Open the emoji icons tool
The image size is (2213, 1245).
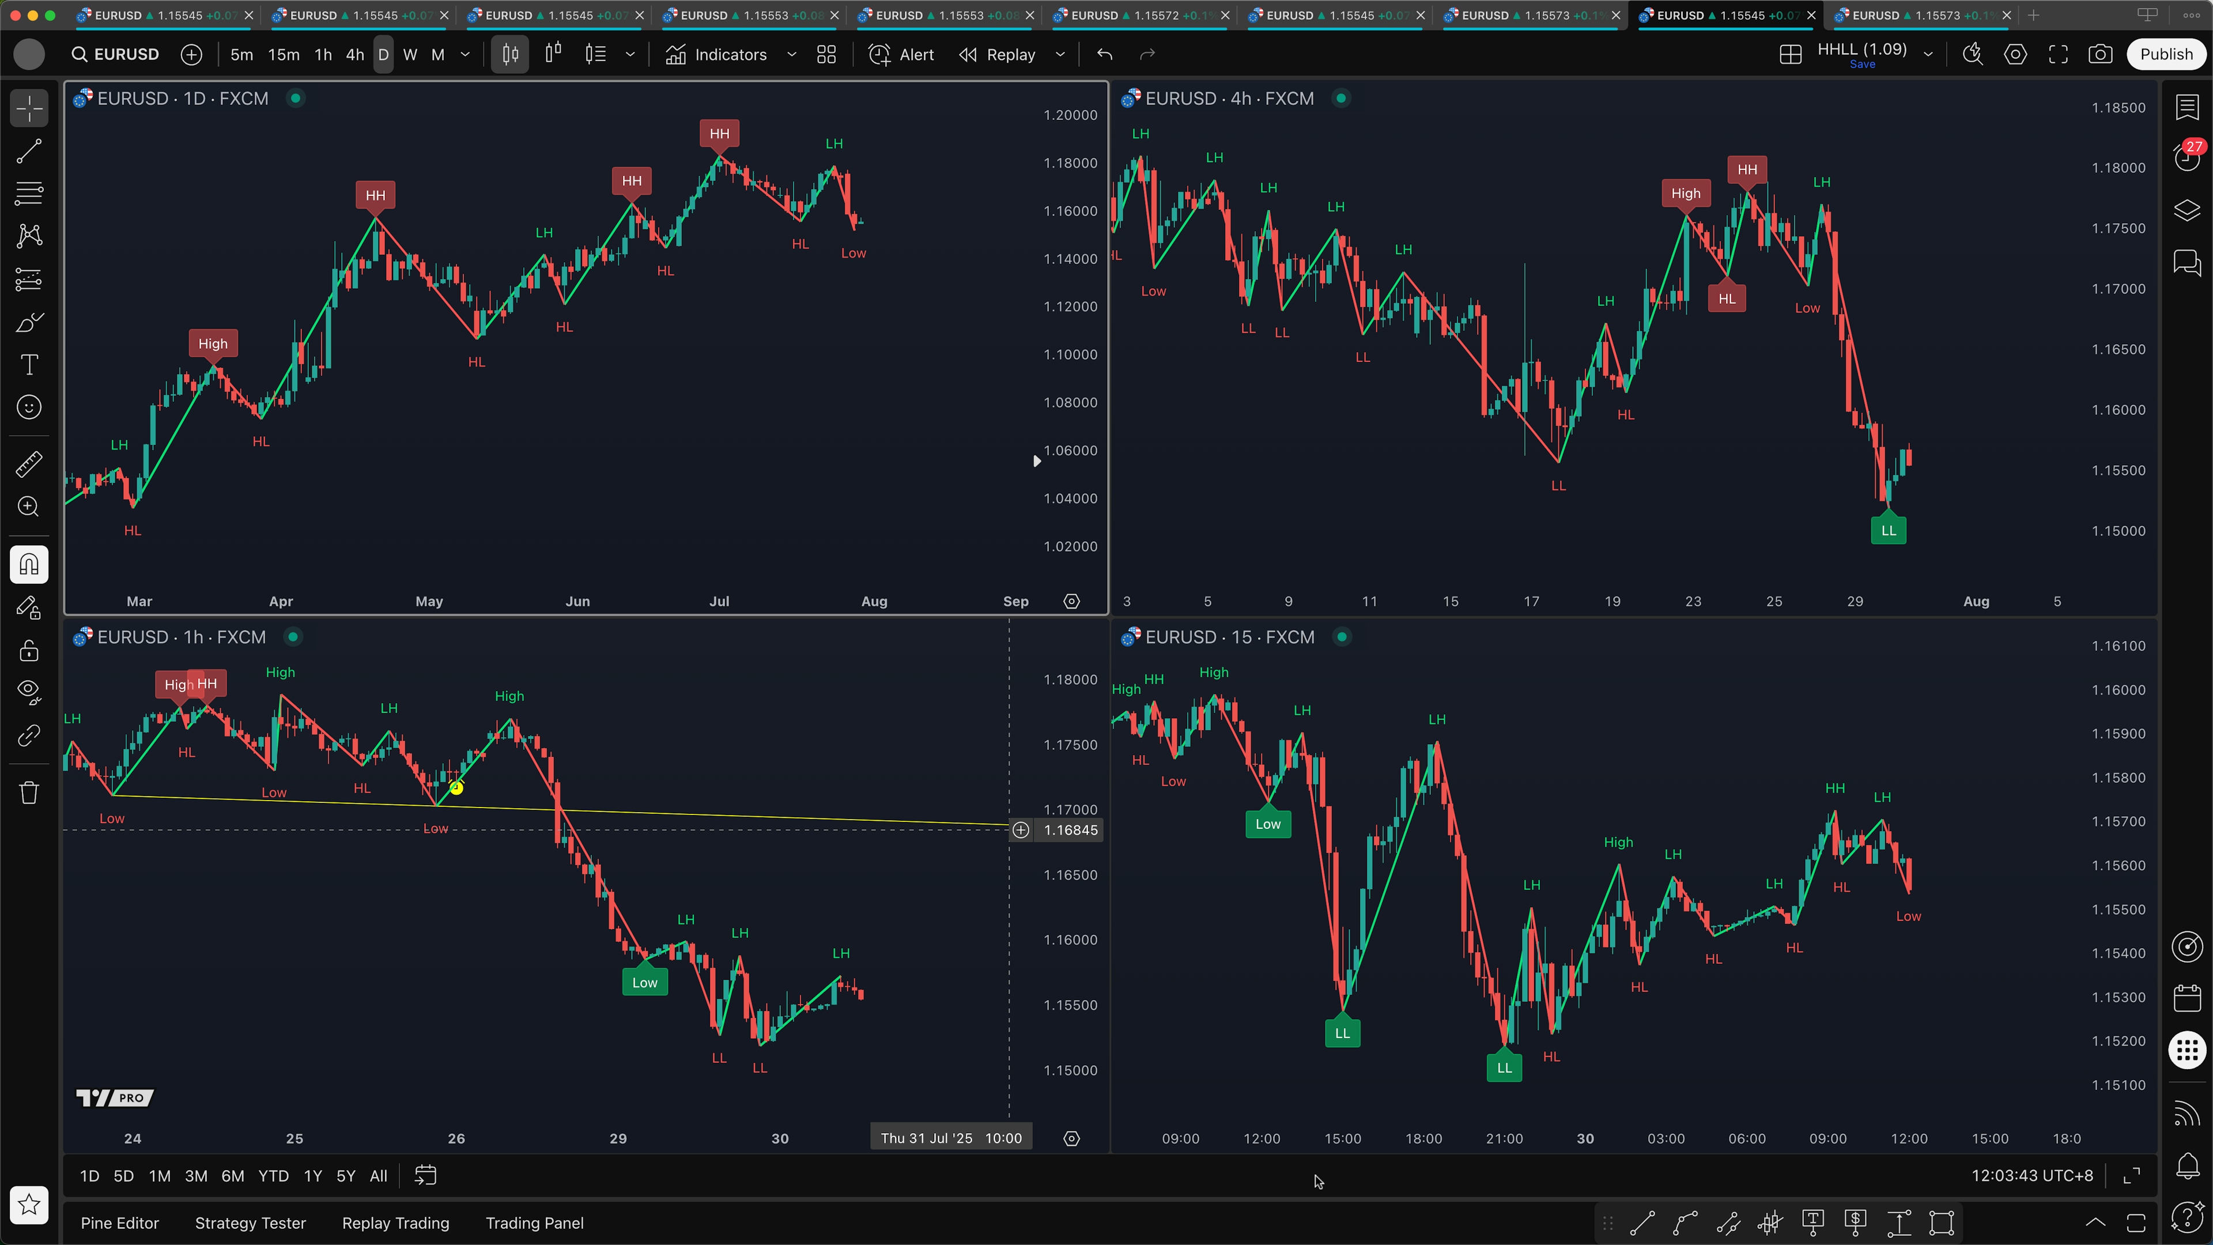click(29, 408)
